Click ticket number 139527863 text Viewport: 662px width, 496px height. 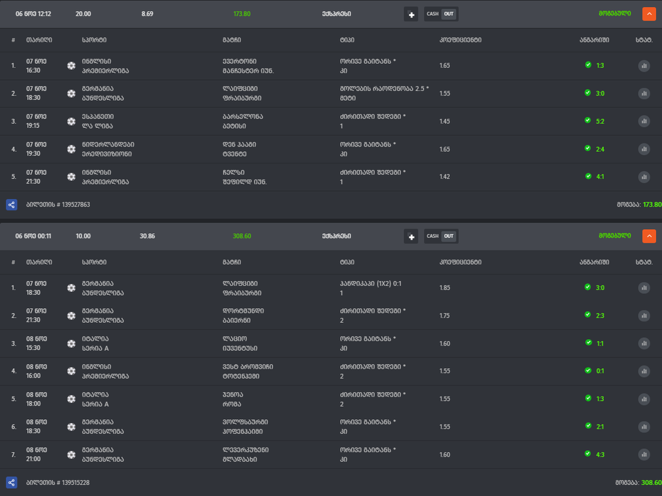point(58,205)
